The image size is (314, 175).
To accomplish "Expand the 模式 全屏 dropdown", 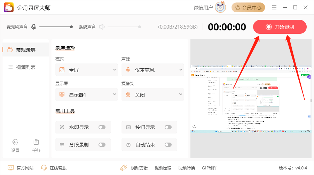I will click(87, 70).
